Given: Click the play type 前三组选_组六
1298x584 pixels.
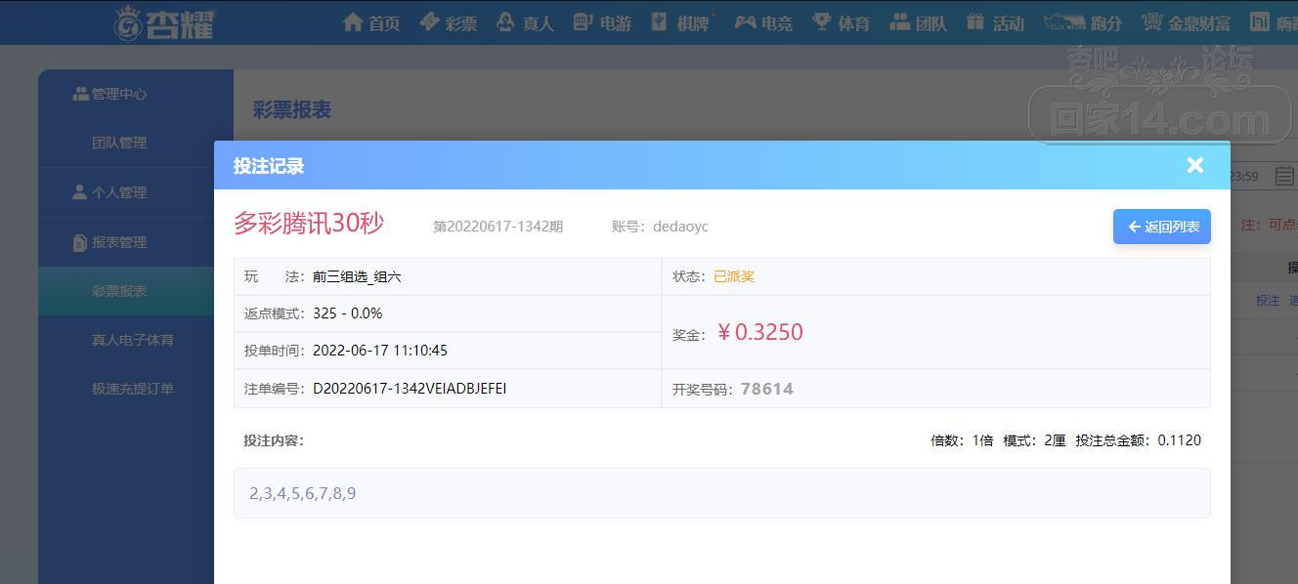Looking at the screenshot, I should (x=357, y=276).
